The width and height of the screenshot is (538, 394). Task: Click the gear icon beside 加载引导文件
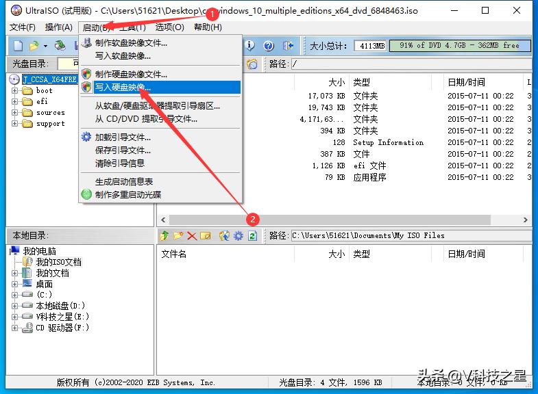click(86, 137)
